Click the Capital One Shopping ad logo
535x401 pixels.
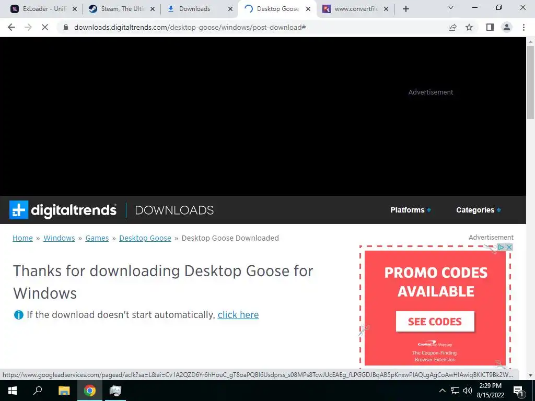pyautogui.click(x=435, y=344)
